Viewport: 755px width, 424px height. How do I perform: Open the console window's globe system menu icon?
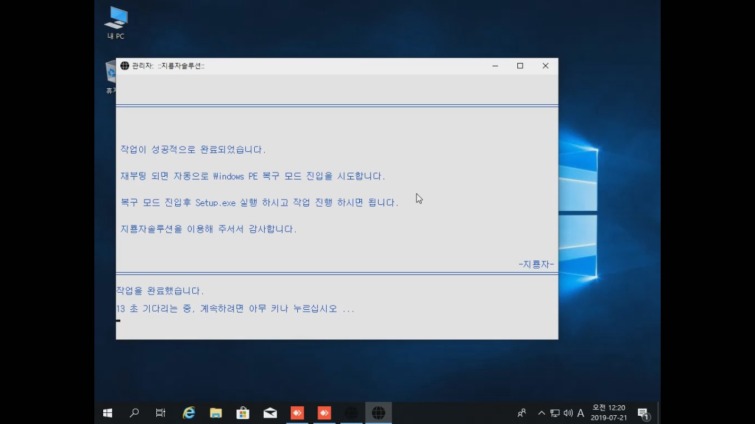[x=124, y=66]
